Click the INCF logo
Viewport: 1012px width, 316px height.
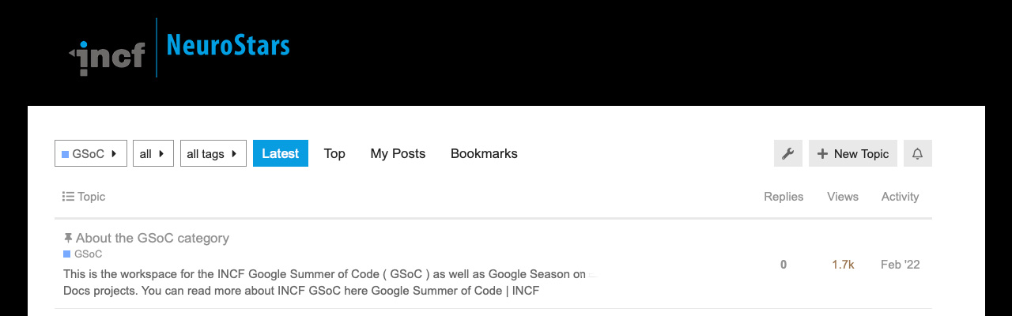tap(108, 55)
